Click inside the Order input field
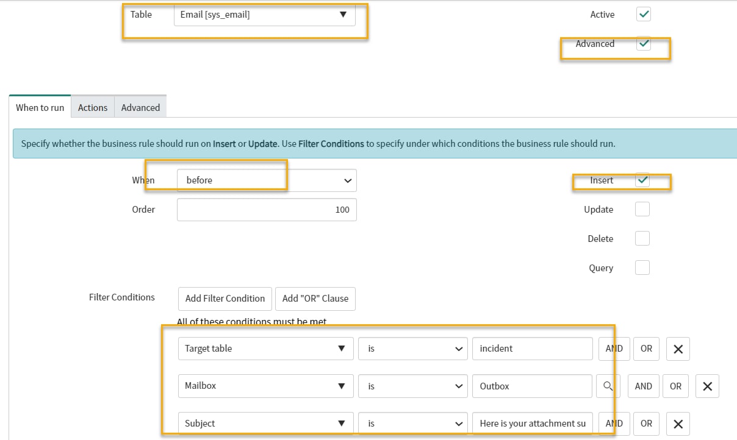The width and height of the screenshot is (737, 440). 267,209
